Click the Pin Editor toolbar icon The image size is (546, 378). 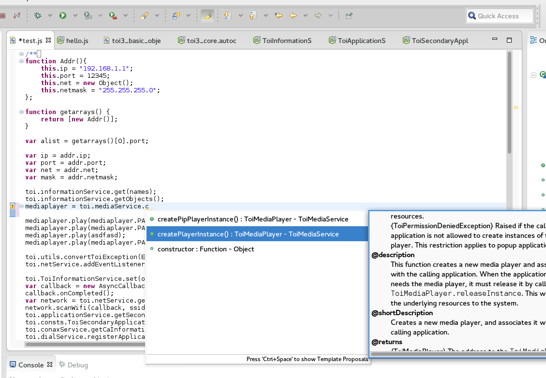pos(349,15)
